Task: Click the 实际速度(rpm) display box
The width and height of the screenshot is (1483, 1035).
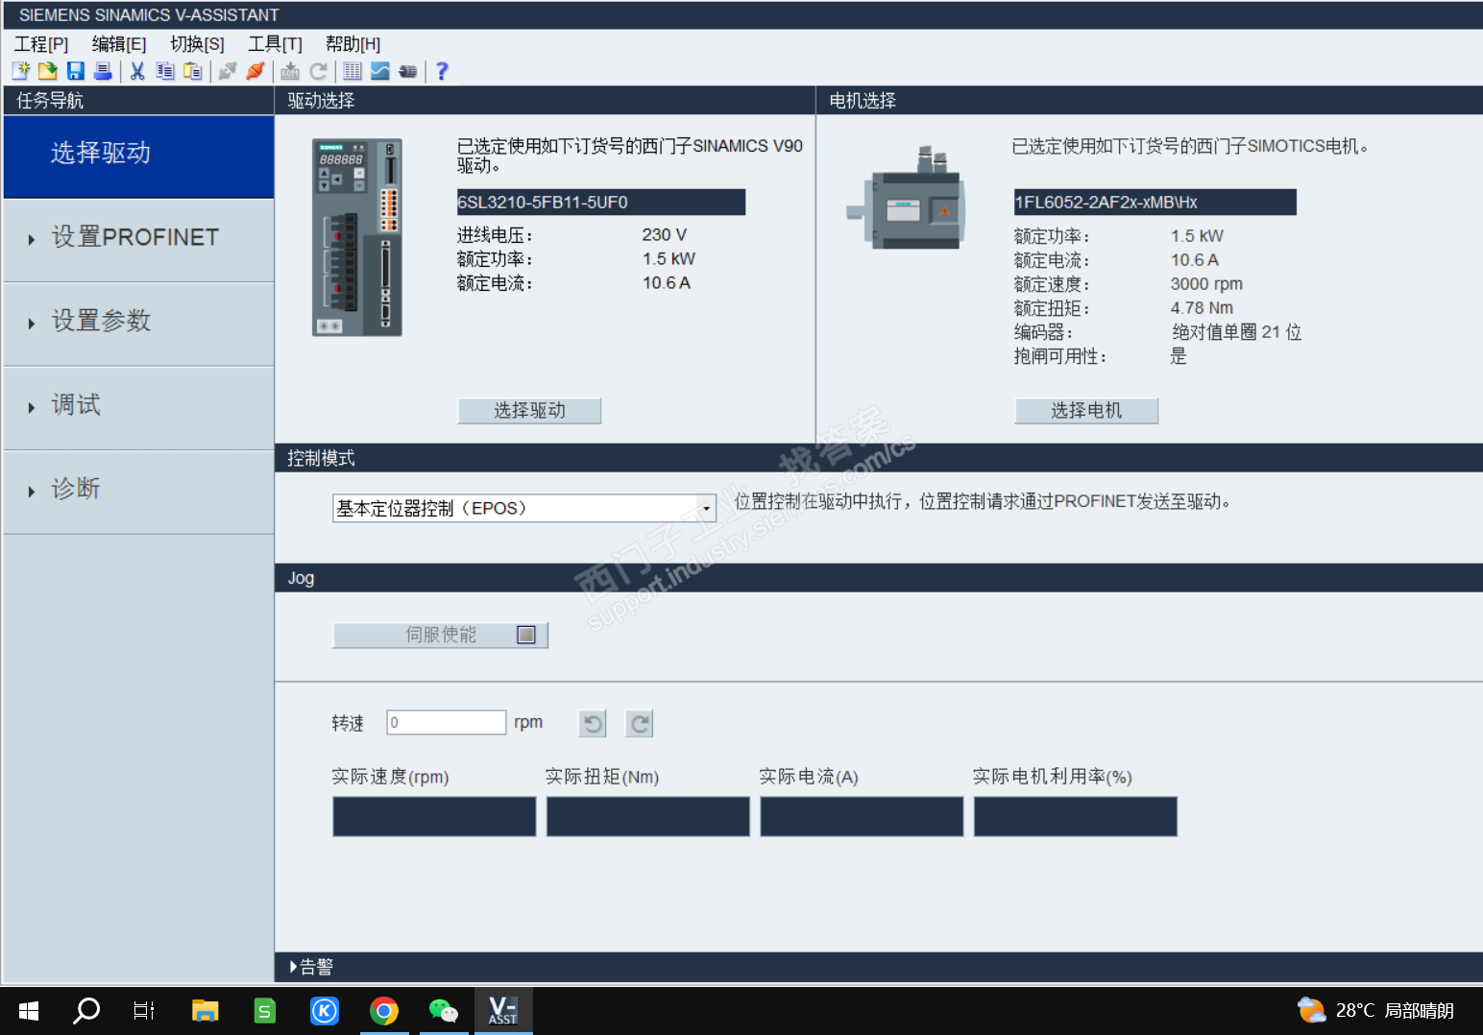Action: point(434,816)
